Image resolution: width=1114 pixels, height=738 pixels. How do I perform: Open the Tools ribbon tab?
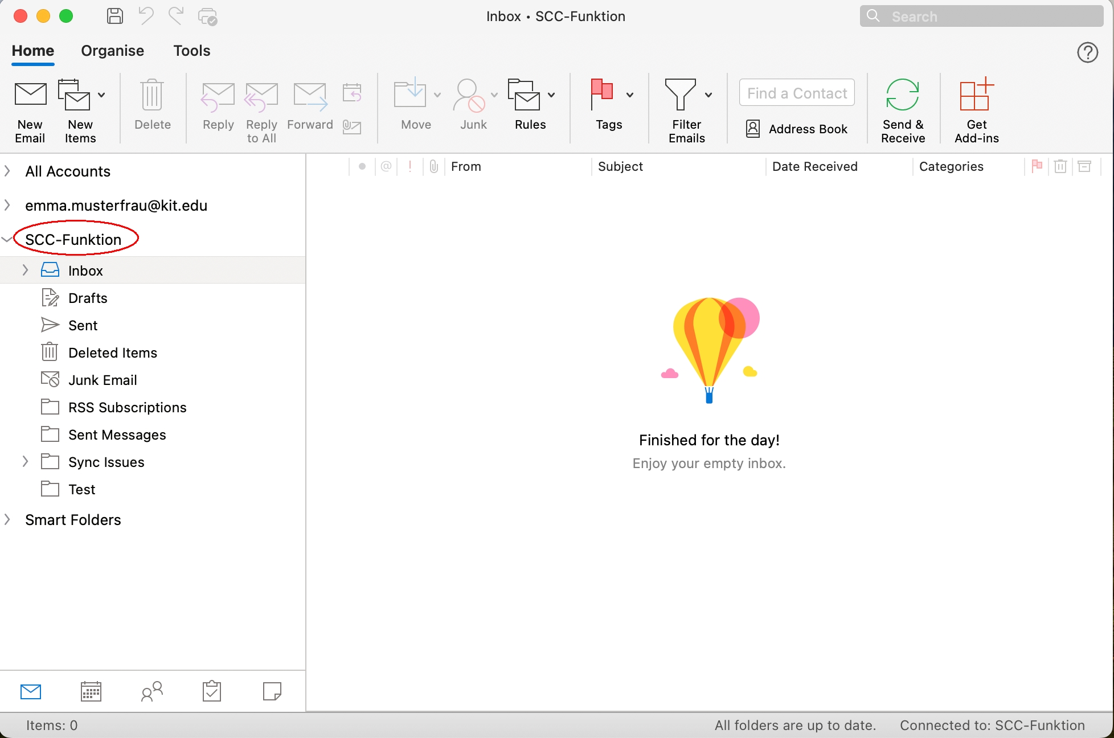(x=192, y=51)
